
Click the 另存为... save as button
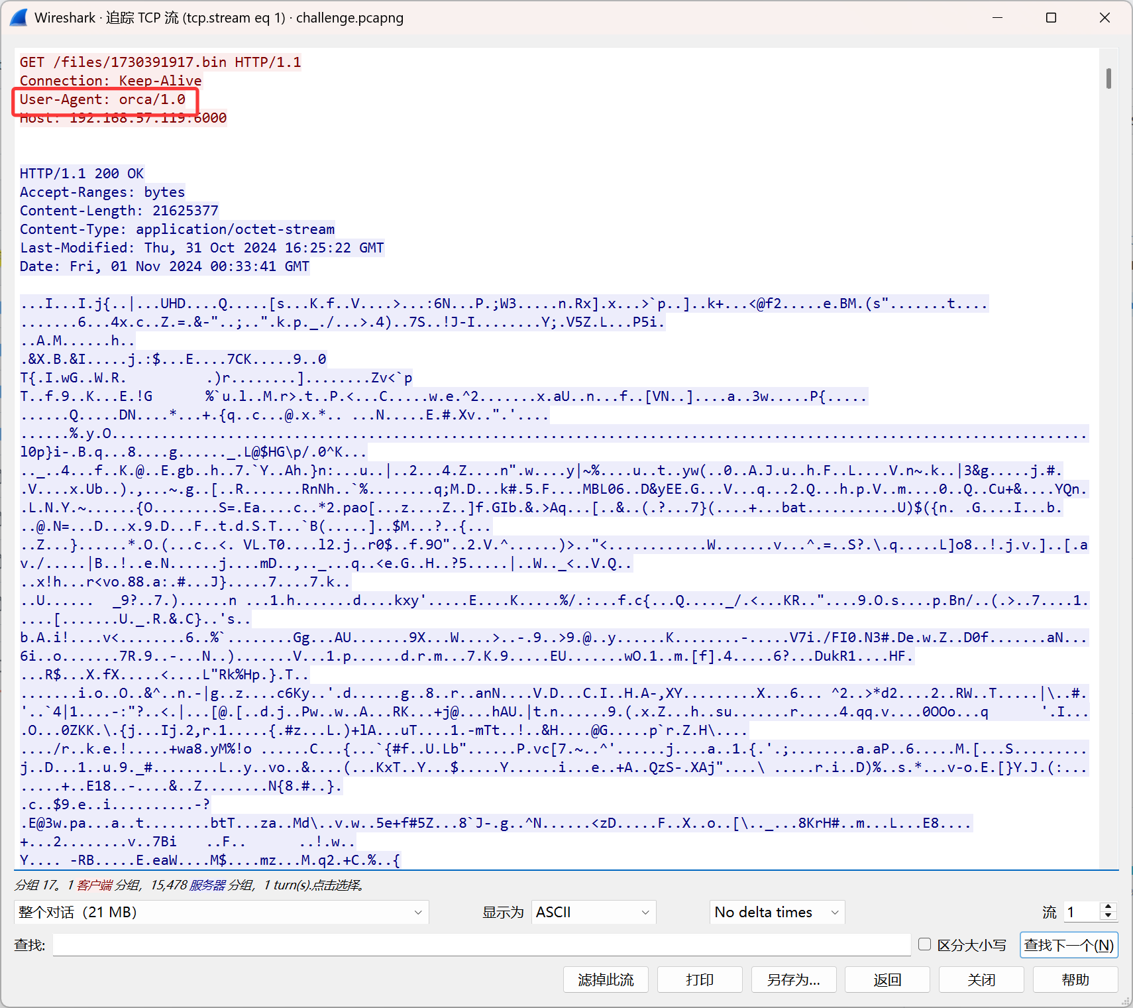(x=794, y=980)
